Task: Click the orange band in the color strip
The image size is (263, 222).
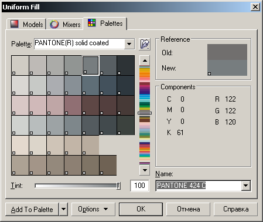Action: tap(145, 75)
